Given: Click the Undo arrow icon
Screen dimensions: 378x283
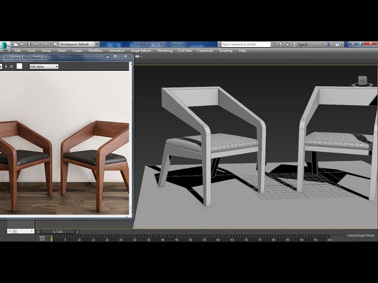Looking at the screenshot, I should coord(35,44).
